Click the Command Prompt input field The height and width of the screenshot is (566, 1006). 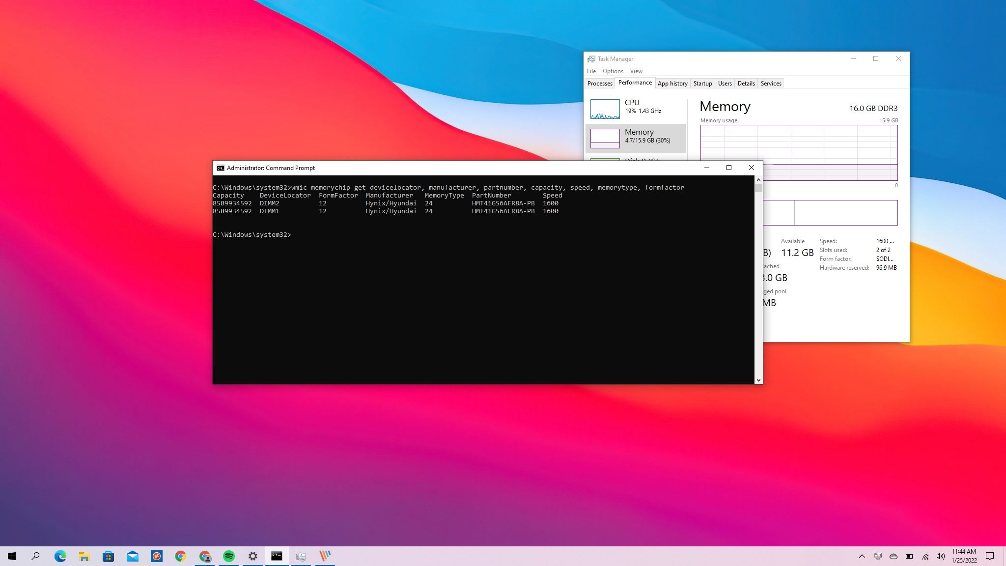[x=293, y=234]
